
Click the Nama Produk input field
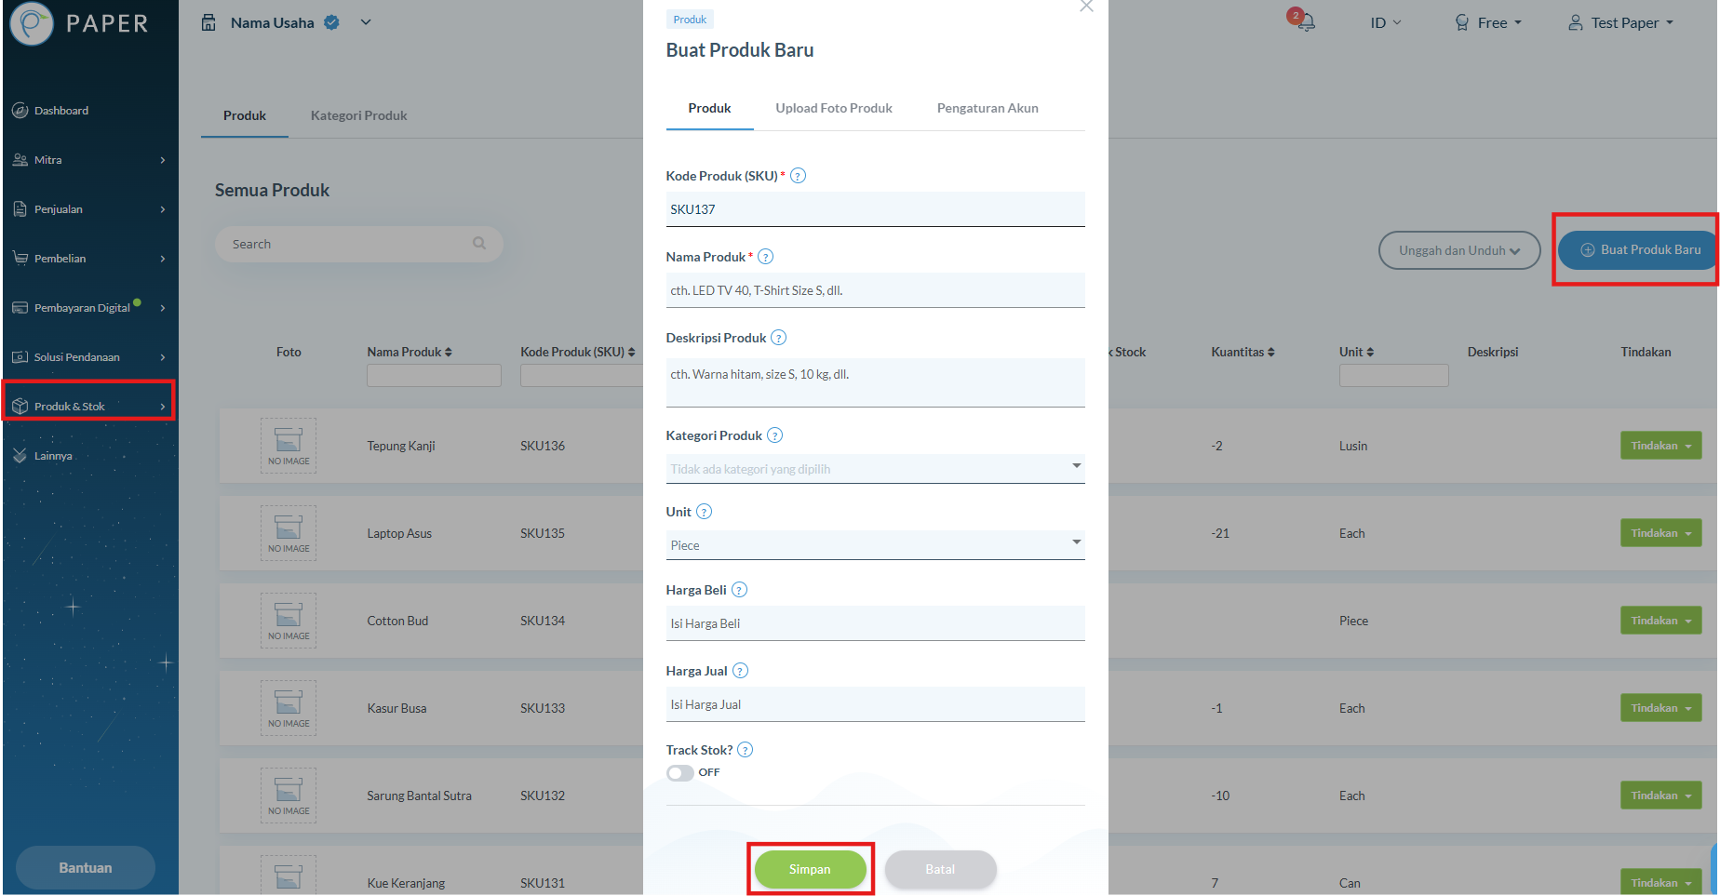coord(875,290)
